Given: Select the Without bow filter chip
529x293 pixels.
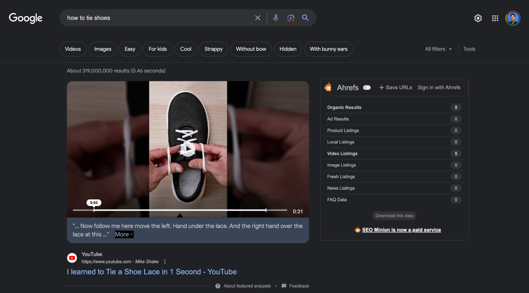Looking at the screenshot, I should 251,49.
